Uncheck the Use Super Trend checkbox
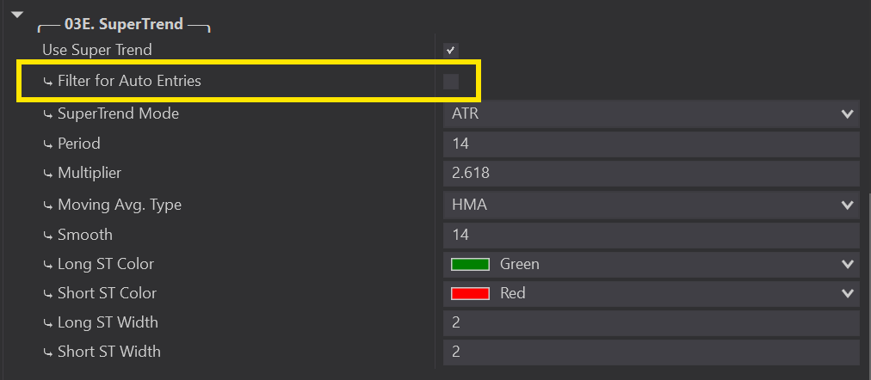The image size is (871, 380). click(451, 51)
